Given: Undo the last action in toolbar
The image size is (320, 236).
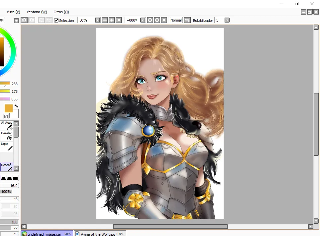Looking at the screenshot, I should pyautogui.click(x=24, y=20).
